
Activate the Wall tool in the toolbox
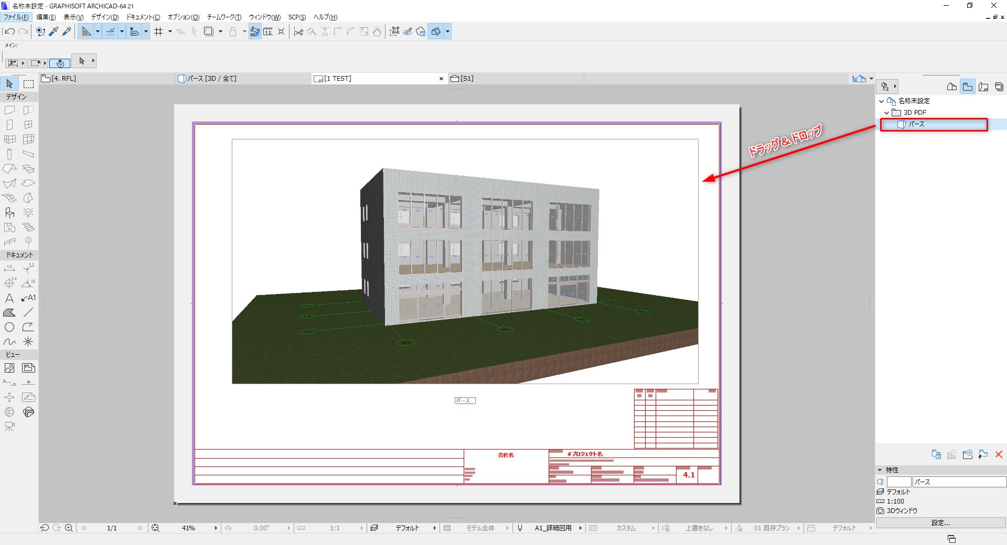[9, 110]
